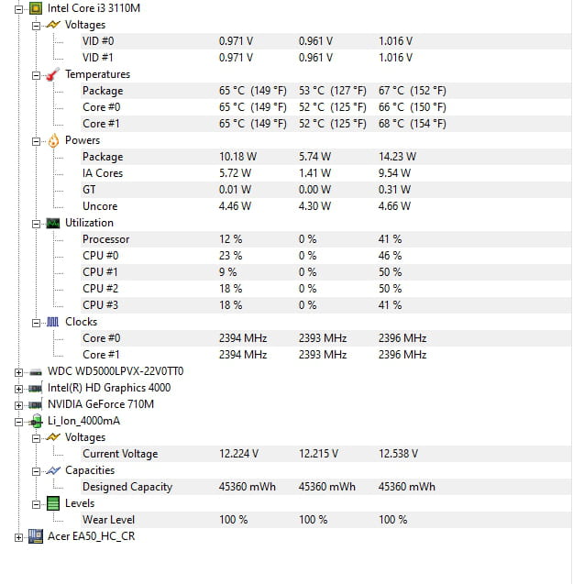This screenshot has height=584, width=573.
Task: Click the Clocks waveform icon
Action: [52, 322]
